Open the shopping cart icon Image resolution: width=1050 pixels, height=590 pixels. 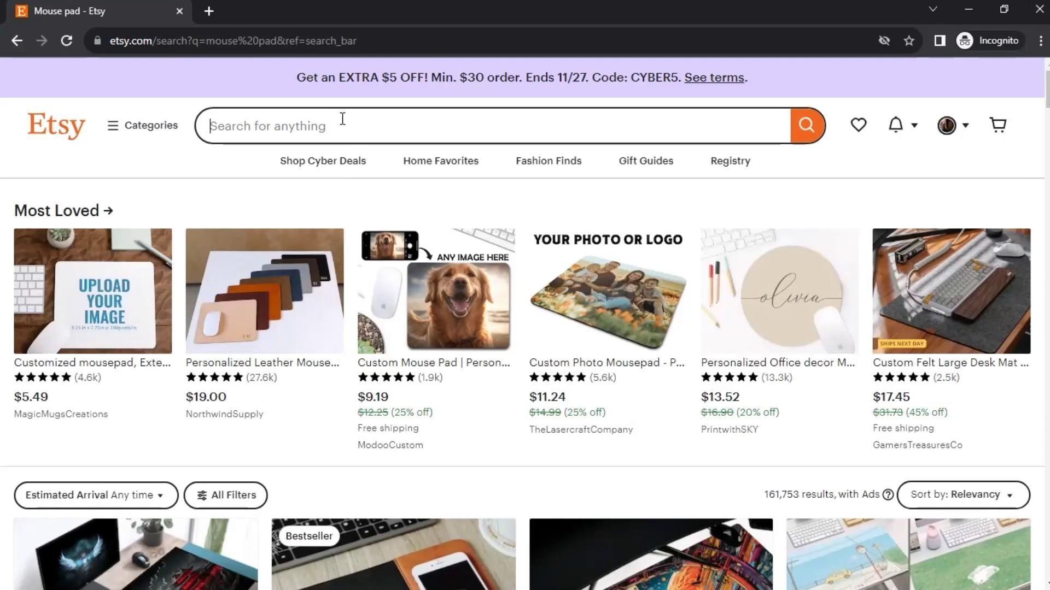tap(997, 125)
